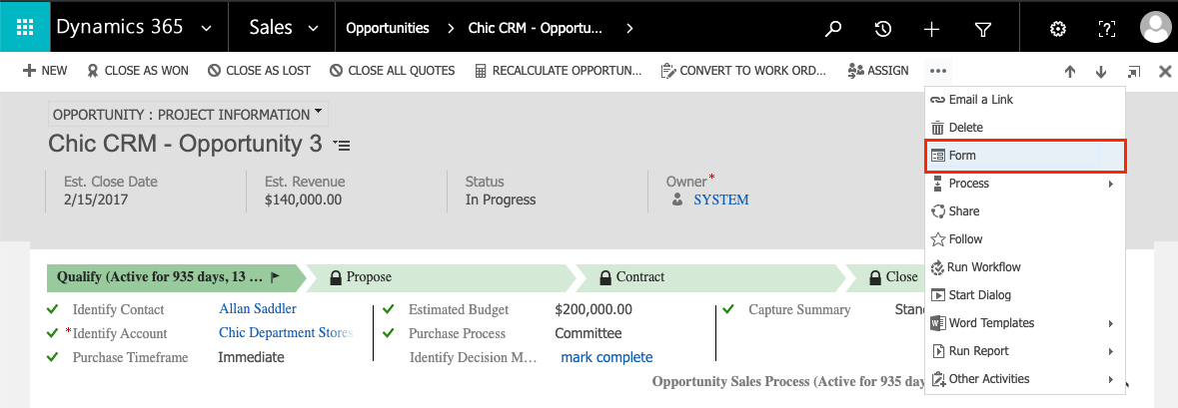This screenshot has height=408, width=1178.
Task: Open recently viewed history icon
Action: click(x=882, y=29)
